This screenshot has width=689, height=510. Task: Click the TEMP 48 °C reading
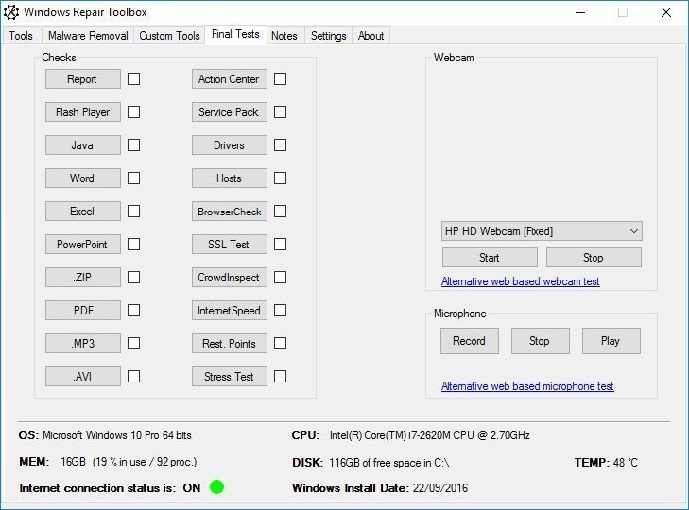click(606, 462)
